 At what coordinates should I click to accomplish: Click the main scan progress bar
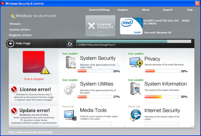click(x=134, y=41)
